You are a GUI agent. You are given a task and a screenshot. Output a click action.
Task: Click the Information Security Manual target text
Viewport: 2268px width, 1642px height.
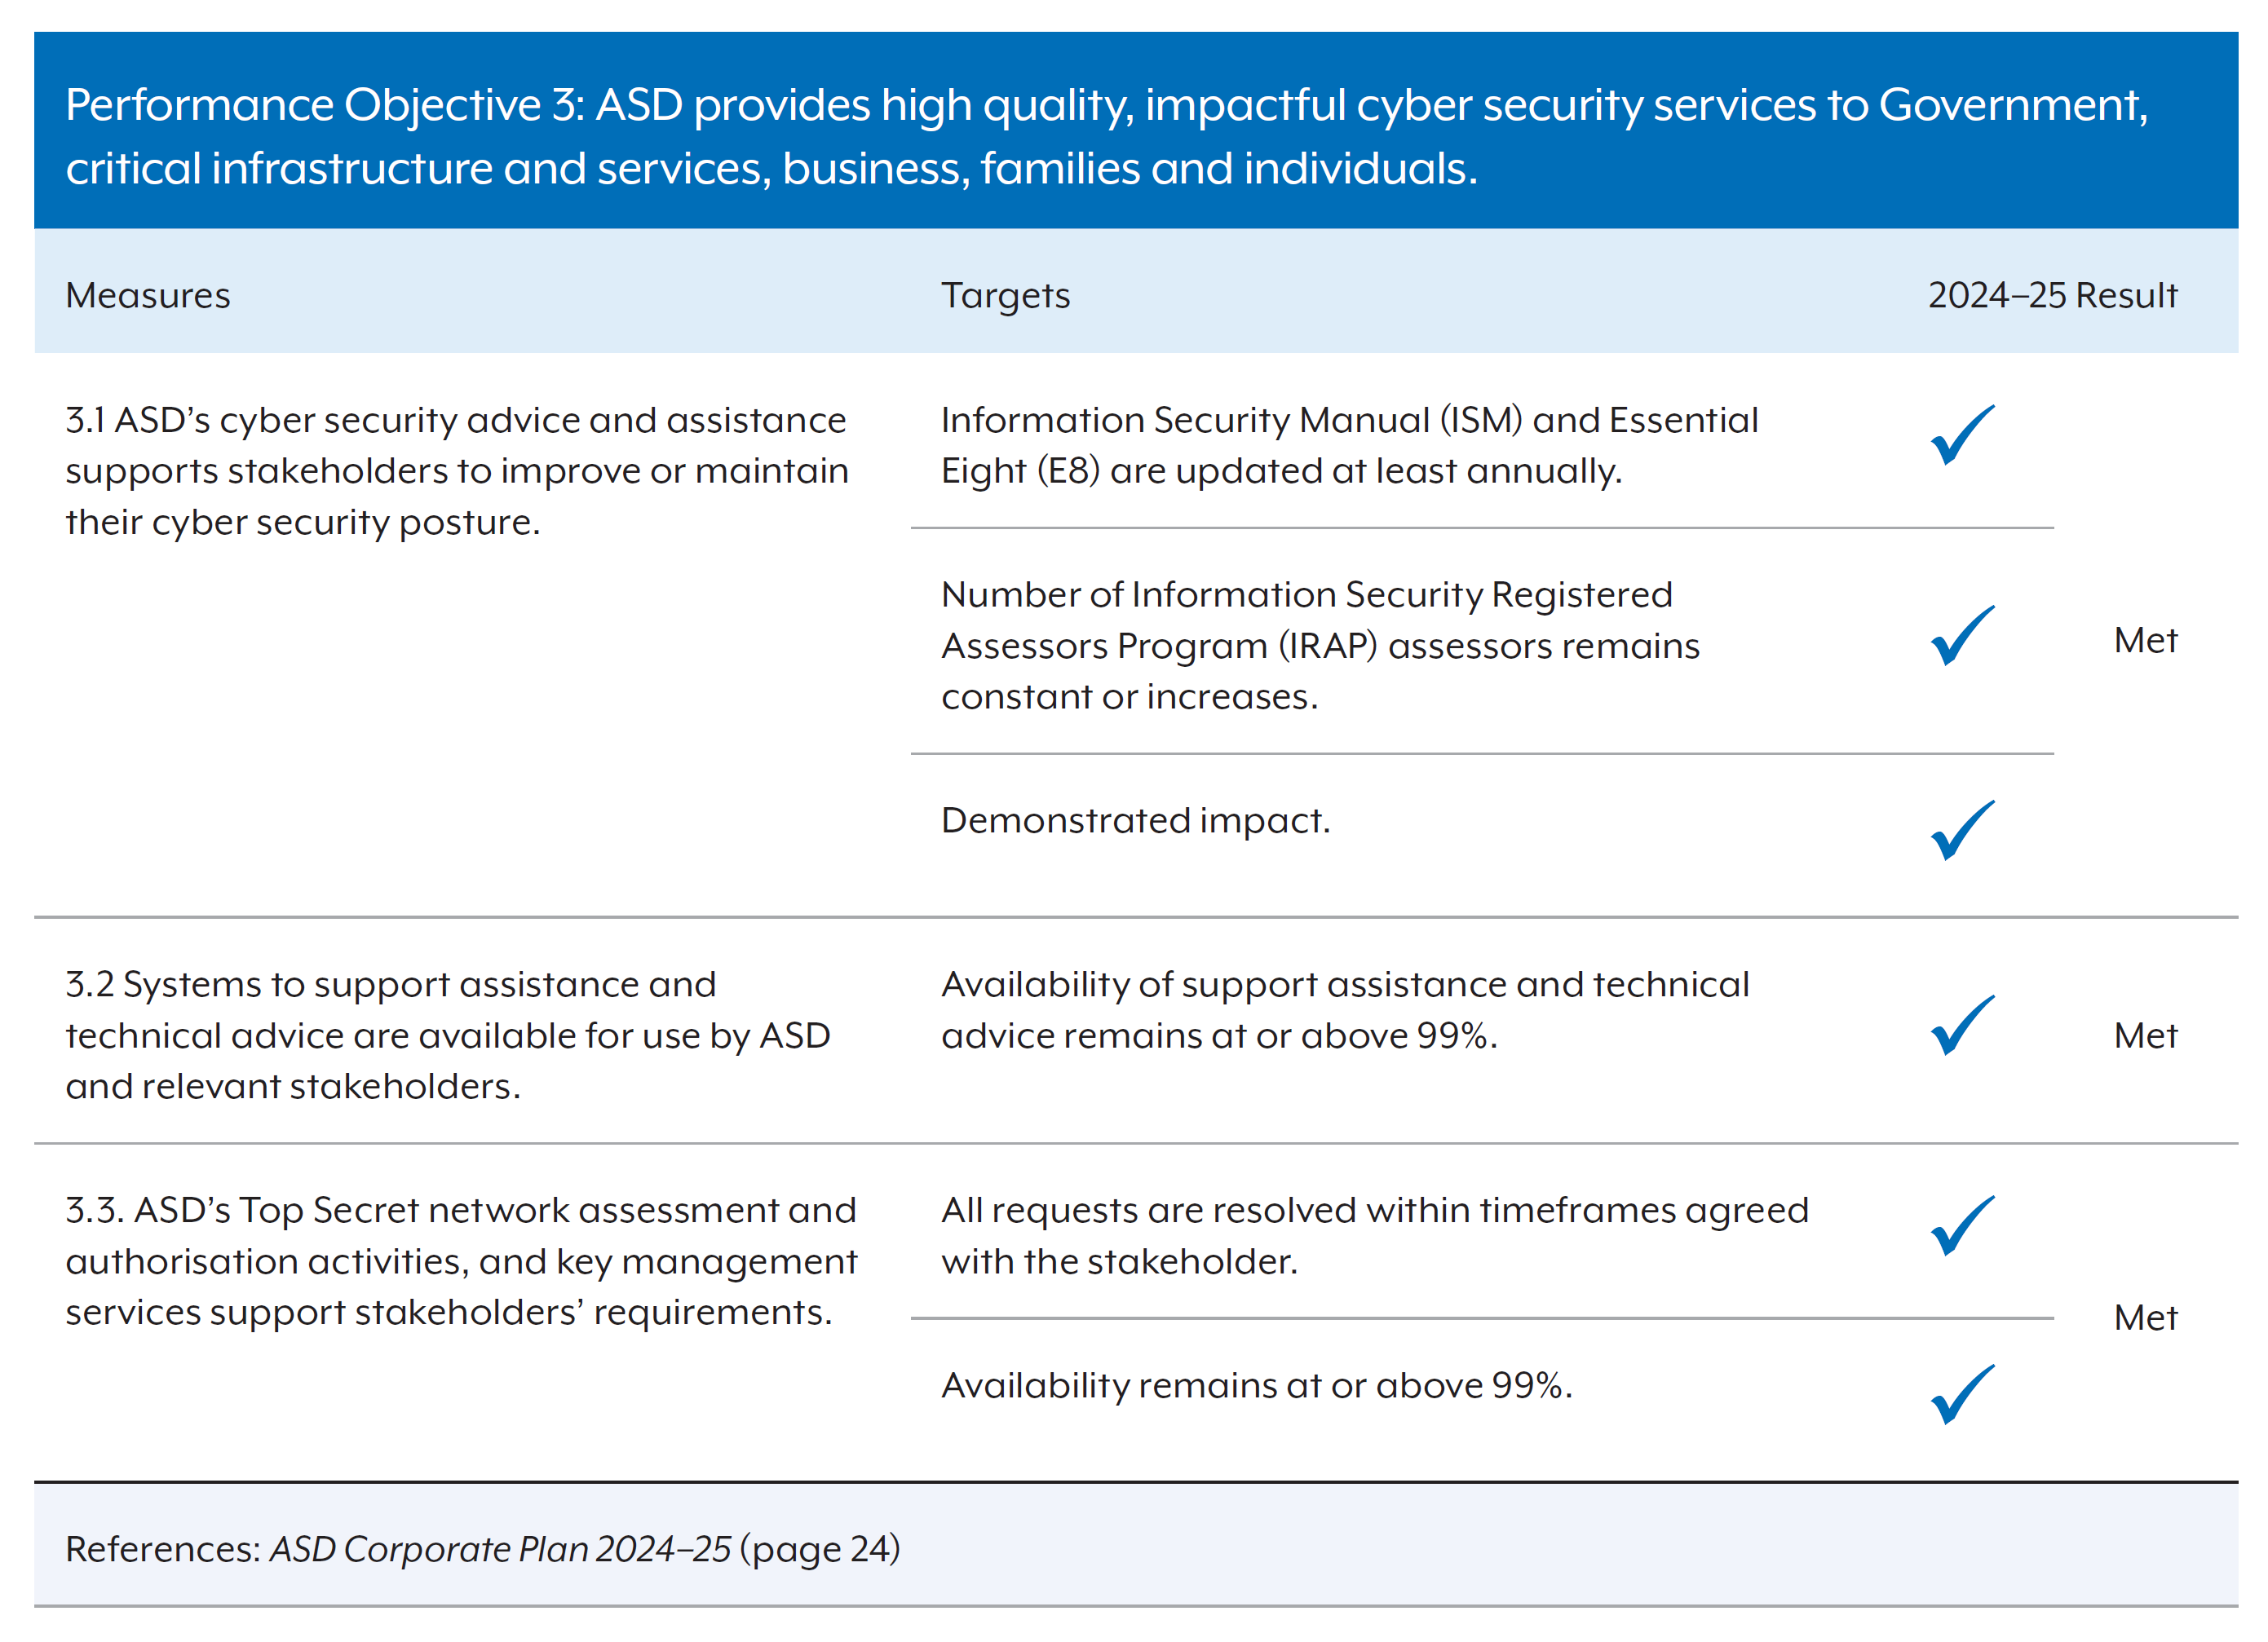pos(1350,445)
